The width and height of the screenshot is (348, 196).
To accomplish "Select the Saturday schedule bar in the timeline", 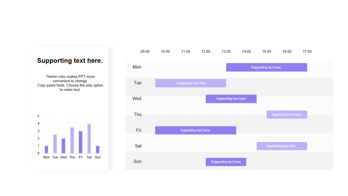I will 282,146.
